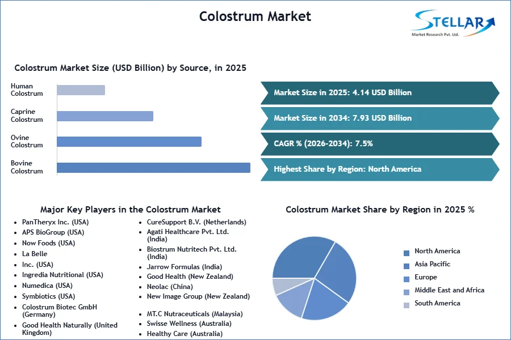The image size is (511, 340).
Task: Click the Caprine Colostrum bar
Action: point(105,116)
